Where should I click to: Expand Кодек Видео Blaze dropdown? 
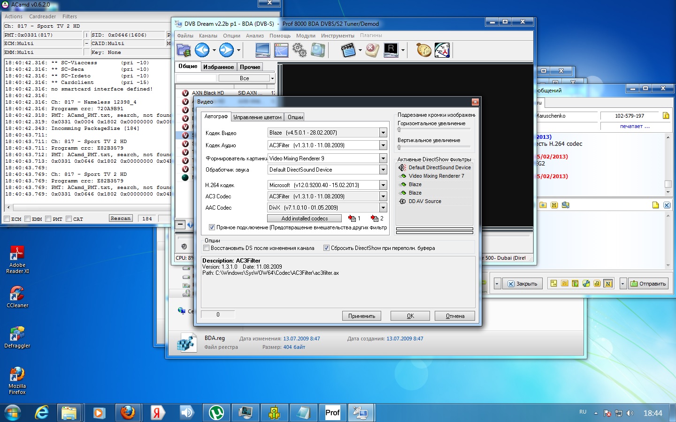383,133
